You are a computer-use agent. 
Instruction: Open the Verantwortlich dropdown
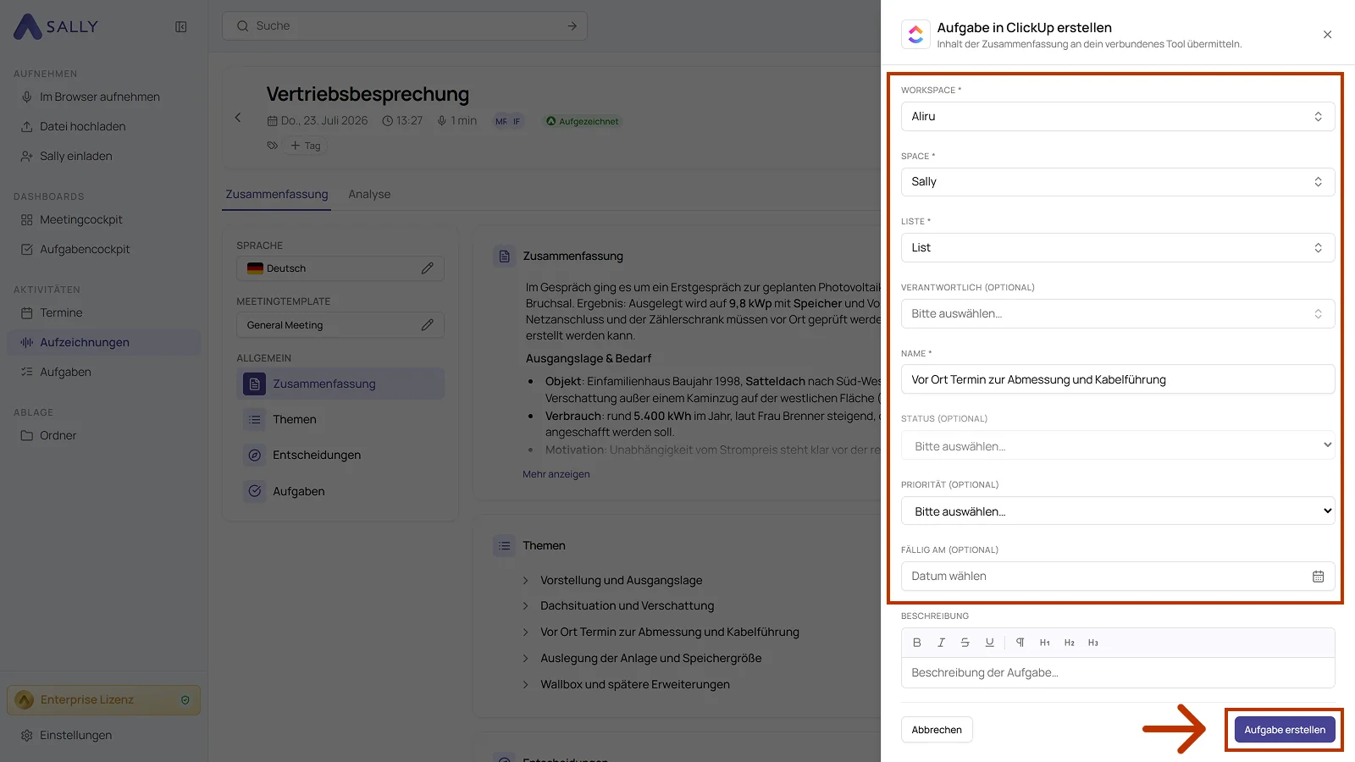(1118, 314)
